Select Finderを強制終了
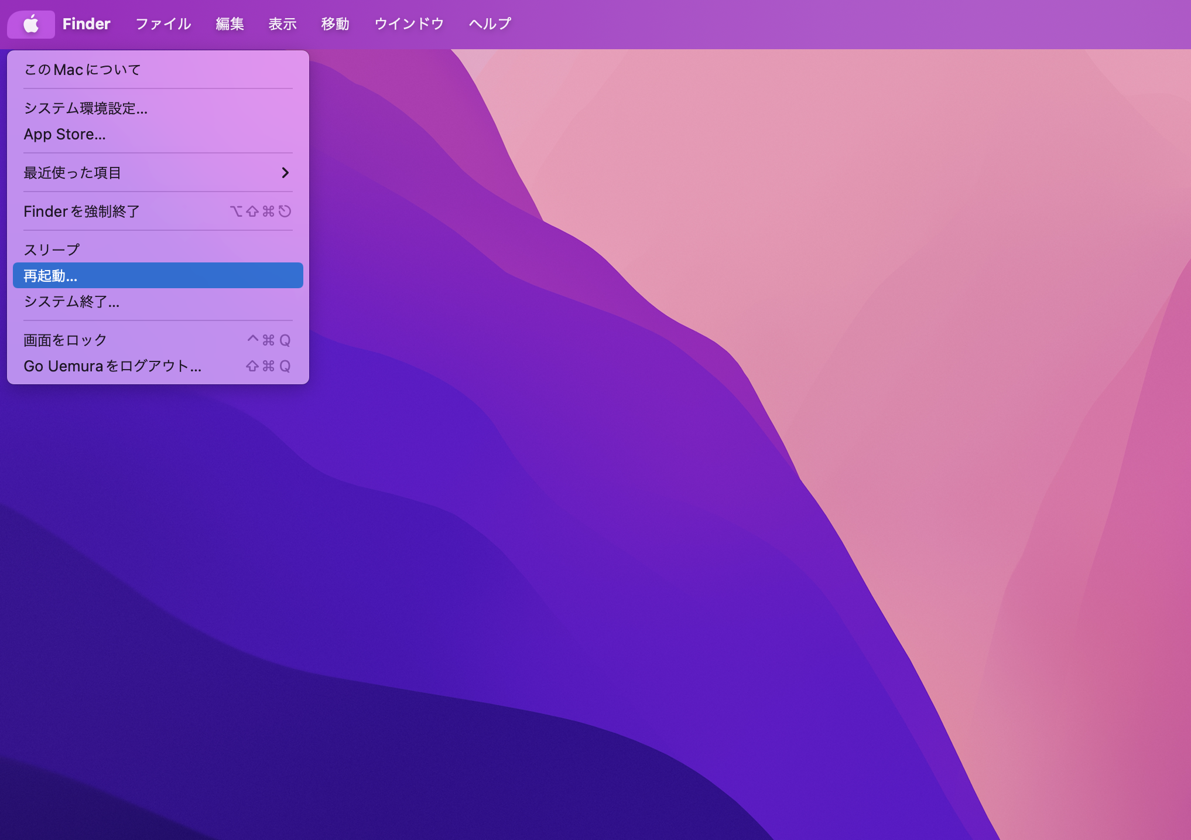Screen dimensions: 1191x840 pyautogui.click(x=158, y=211)
